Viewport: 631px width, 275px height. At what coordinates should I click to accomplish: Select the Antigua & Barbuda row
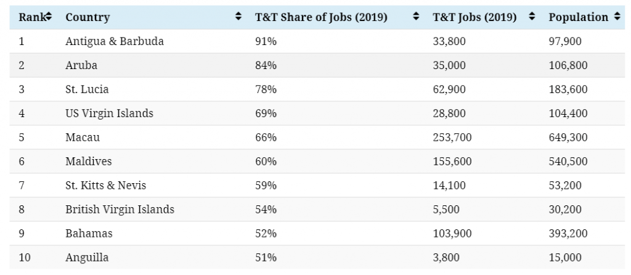pos(317,41)
